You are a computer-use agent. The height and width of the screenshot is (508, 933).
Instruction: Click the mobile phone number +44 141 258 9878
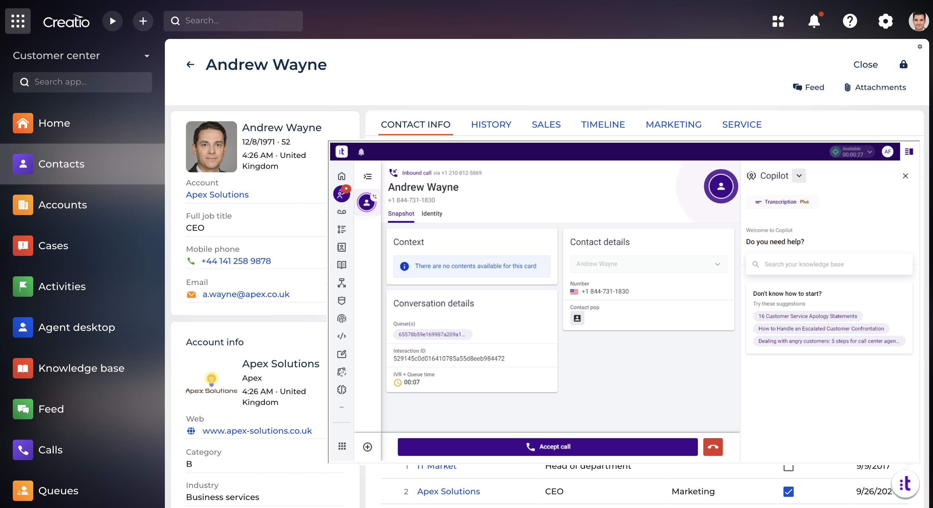(236, 261)
